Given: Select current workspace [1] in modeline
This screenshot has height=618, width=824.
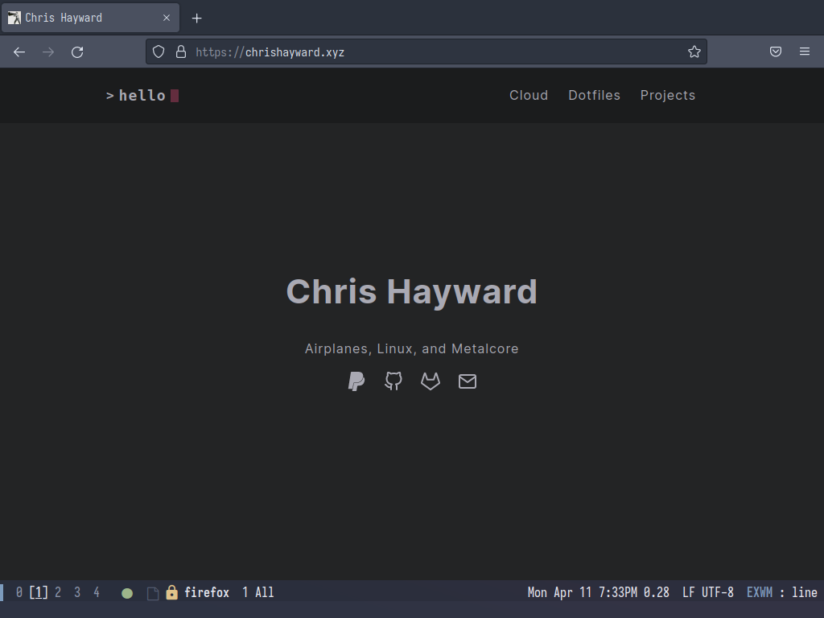Looking at the screenshot, I should 39,593.
